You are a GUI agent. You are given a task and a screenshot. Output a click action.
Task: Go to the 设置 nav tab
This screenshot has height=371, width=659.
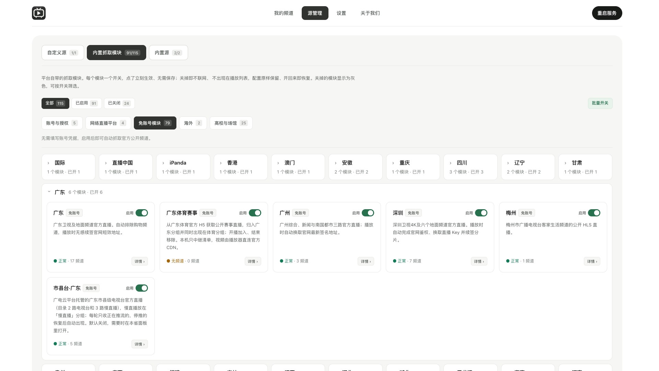tap(341, 13)
